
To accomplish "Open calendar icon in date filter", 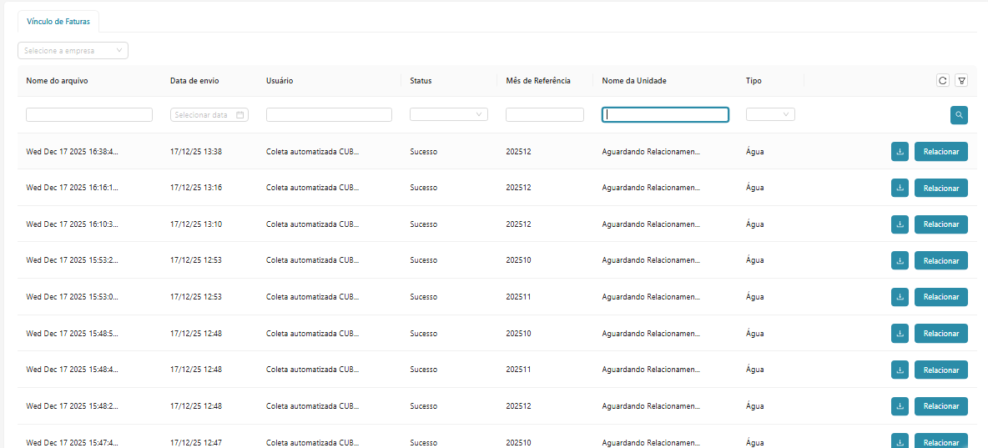I will tap(240, 115).
